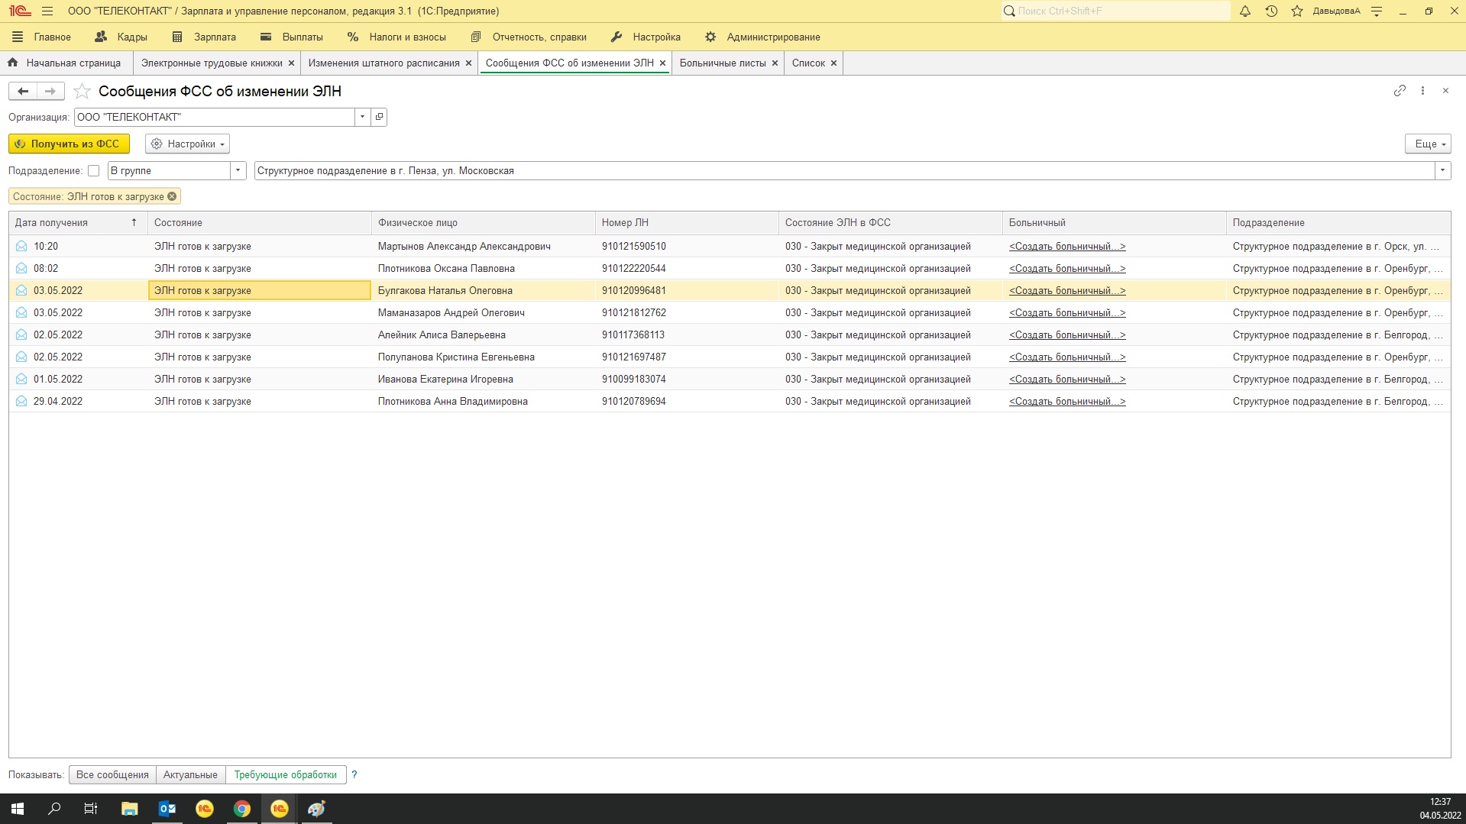The height and width of the screenshot is (824, 1466).
Task: Open the Налоги и взносы menu
Action: click(396, 37)
